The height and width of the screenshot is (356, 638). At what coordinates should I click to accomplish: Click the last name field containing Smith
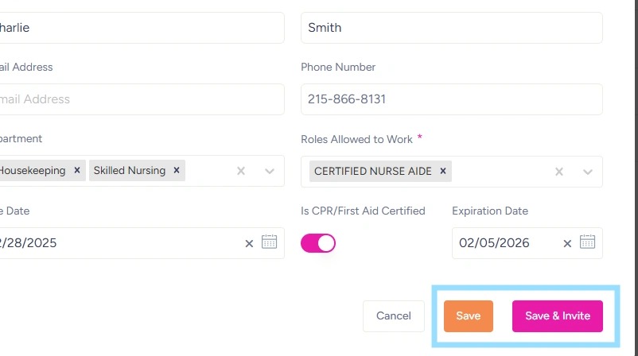tap(451, 28)
